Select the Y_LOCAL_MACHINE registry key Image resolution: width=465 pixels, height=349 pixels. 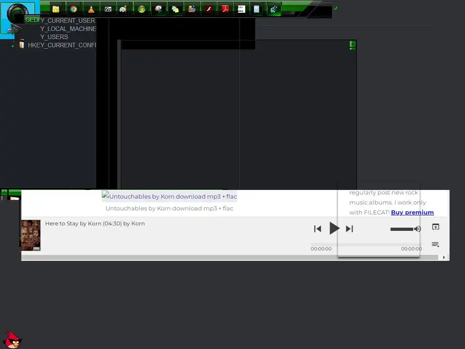click(x=68, y=29)
